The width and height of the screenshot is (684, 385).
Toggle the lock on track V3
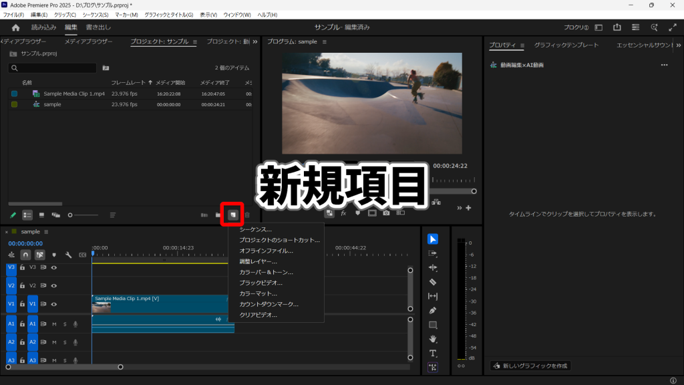22,267
